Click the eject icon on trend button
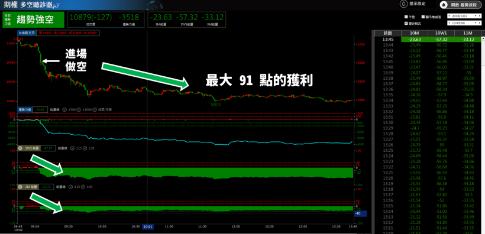 tap(444, 5)
